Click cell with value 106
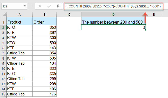This screenshot has width=168, height=98. (x=44, y=89)
